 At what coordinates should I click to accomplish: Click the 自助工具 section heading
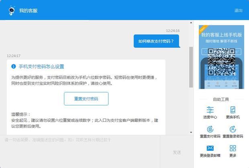[x=221, y=99]
